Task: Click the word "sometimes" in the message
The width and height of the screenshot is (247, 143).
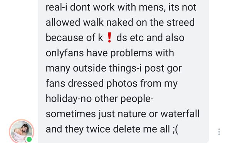Action: tap(71, 114)
